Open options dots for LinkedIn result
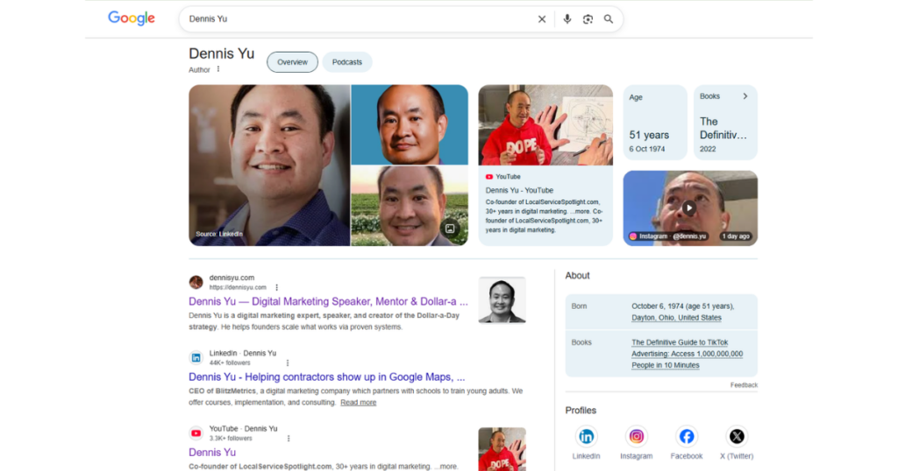The image size is (898, 471). coord(288,363)
